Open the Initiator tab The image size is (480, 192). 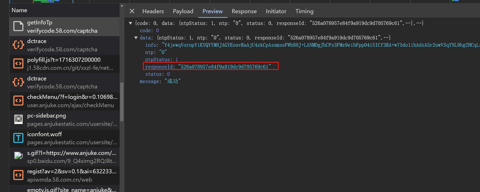276,11
